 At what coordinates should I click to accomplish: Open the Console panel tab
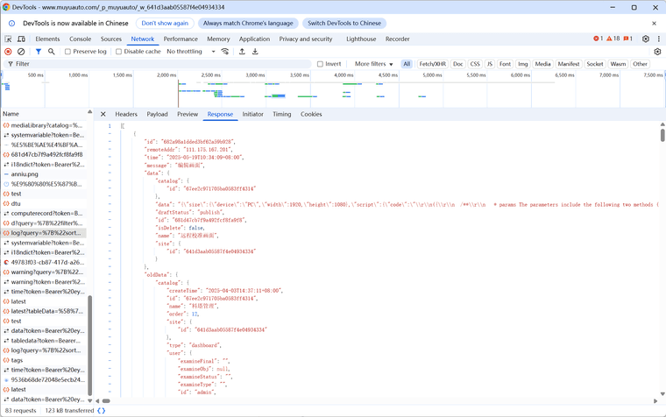coord(80,39)
